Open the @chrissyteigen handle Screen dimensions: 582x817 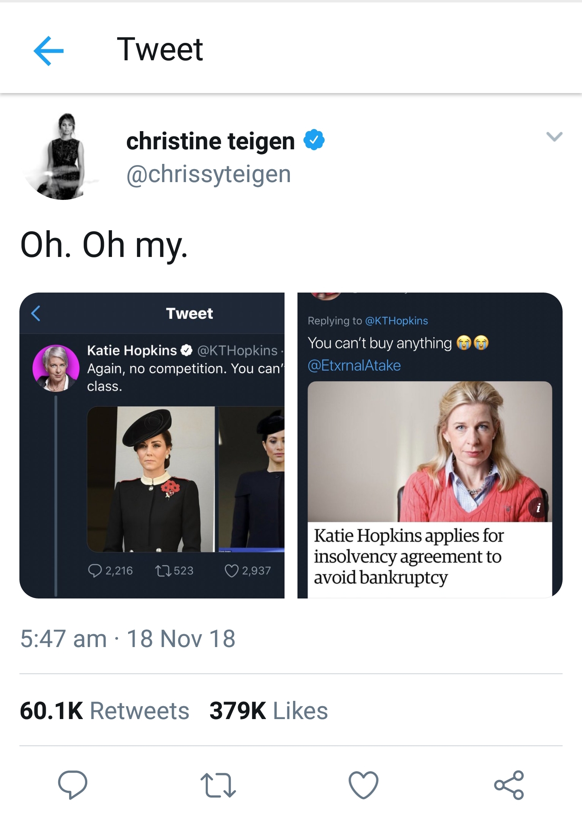(209, 174)
